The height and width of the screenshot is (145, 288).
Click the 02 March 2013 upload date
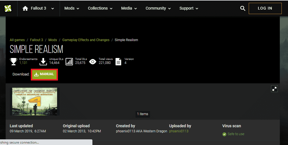point(82,131)
